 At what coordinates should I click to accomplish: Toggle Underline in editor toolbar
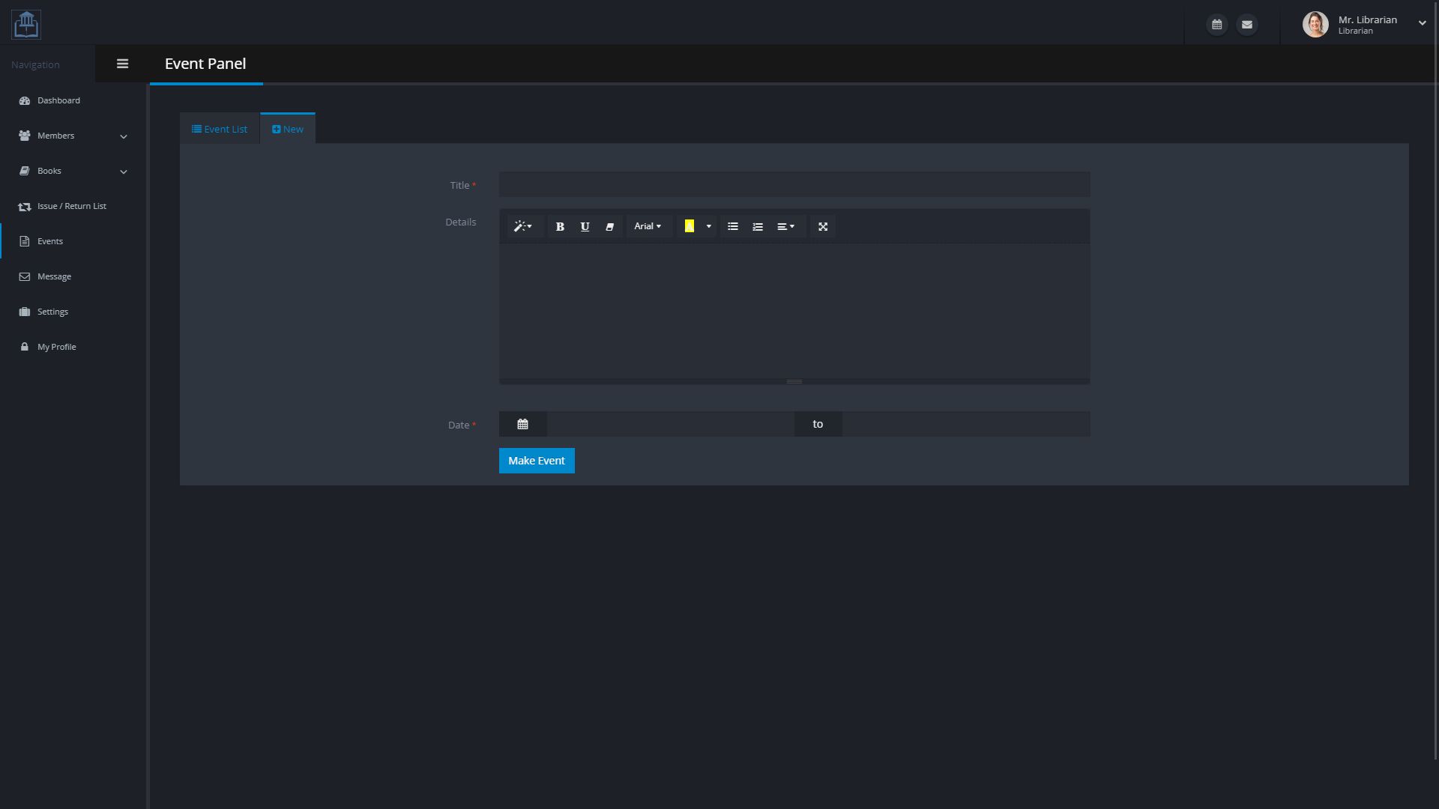pos(585,226)
